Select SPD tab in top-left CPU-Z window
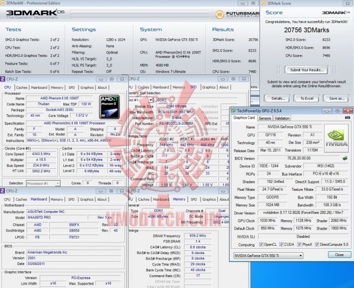The width and height of the screenshot is (354, 288). point(72,87)
